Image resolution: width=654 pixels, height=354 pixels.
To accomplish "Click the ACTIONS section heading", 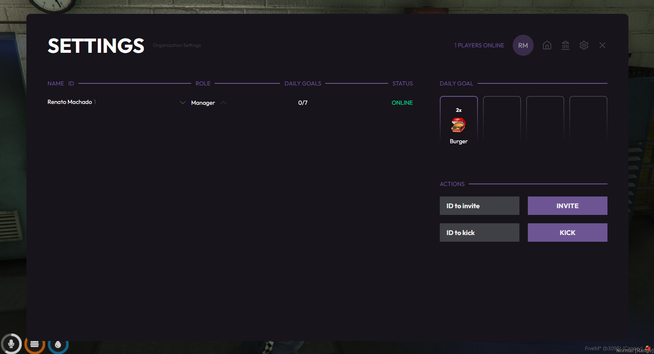I will coord(452,184).
